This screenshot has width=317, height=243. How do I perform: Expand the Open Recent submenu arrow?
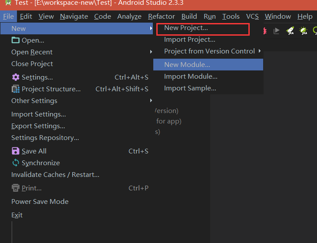click(x=151, y=52)
